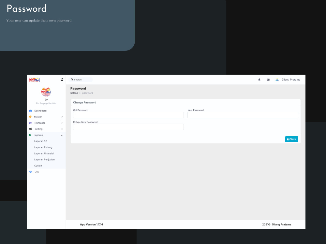Viewport: 326px width, 244px height.
Task: Click the Transaksi swap-arrows icon
Action: tap(30, 123)
